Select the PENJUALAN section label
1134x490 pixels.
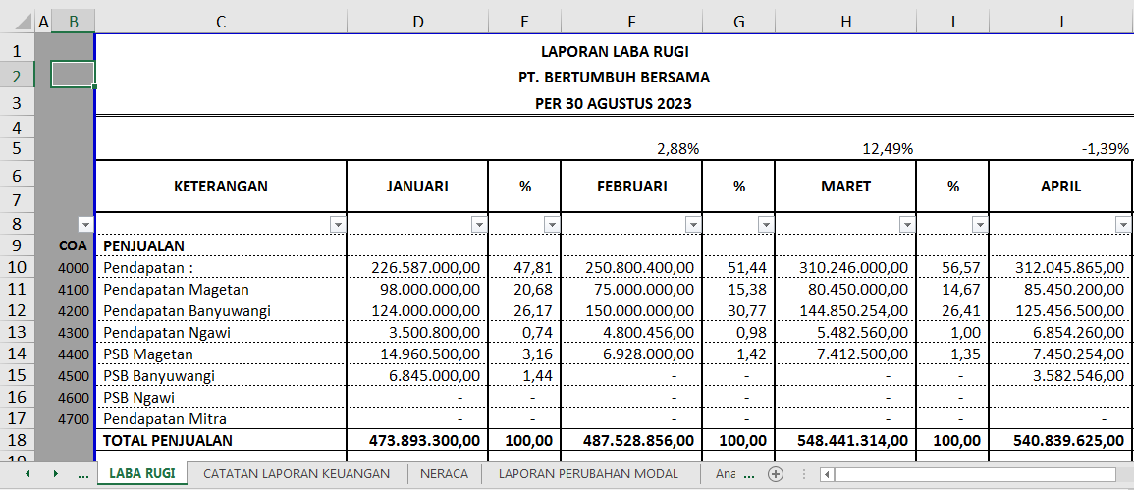pyautogui.click(x=221, y=245)
